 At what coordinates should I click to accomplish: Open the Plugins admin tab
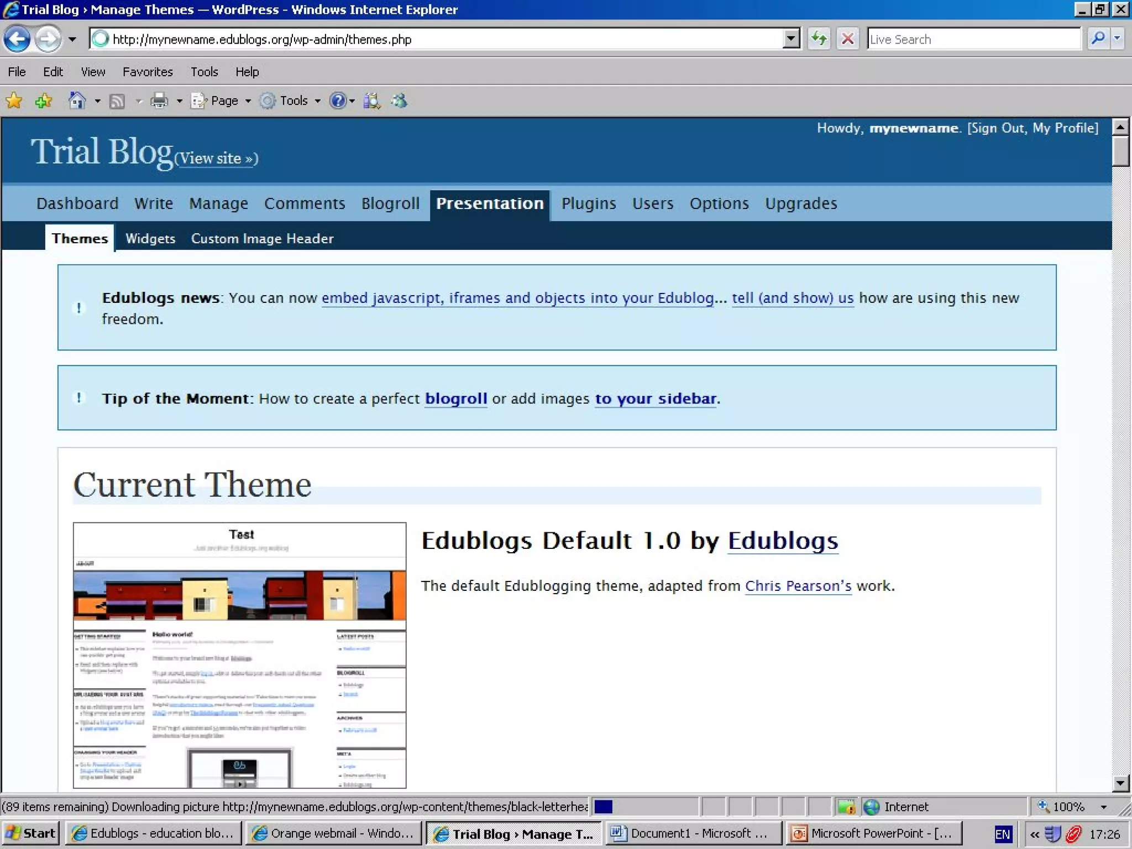[x=588, y=203]
